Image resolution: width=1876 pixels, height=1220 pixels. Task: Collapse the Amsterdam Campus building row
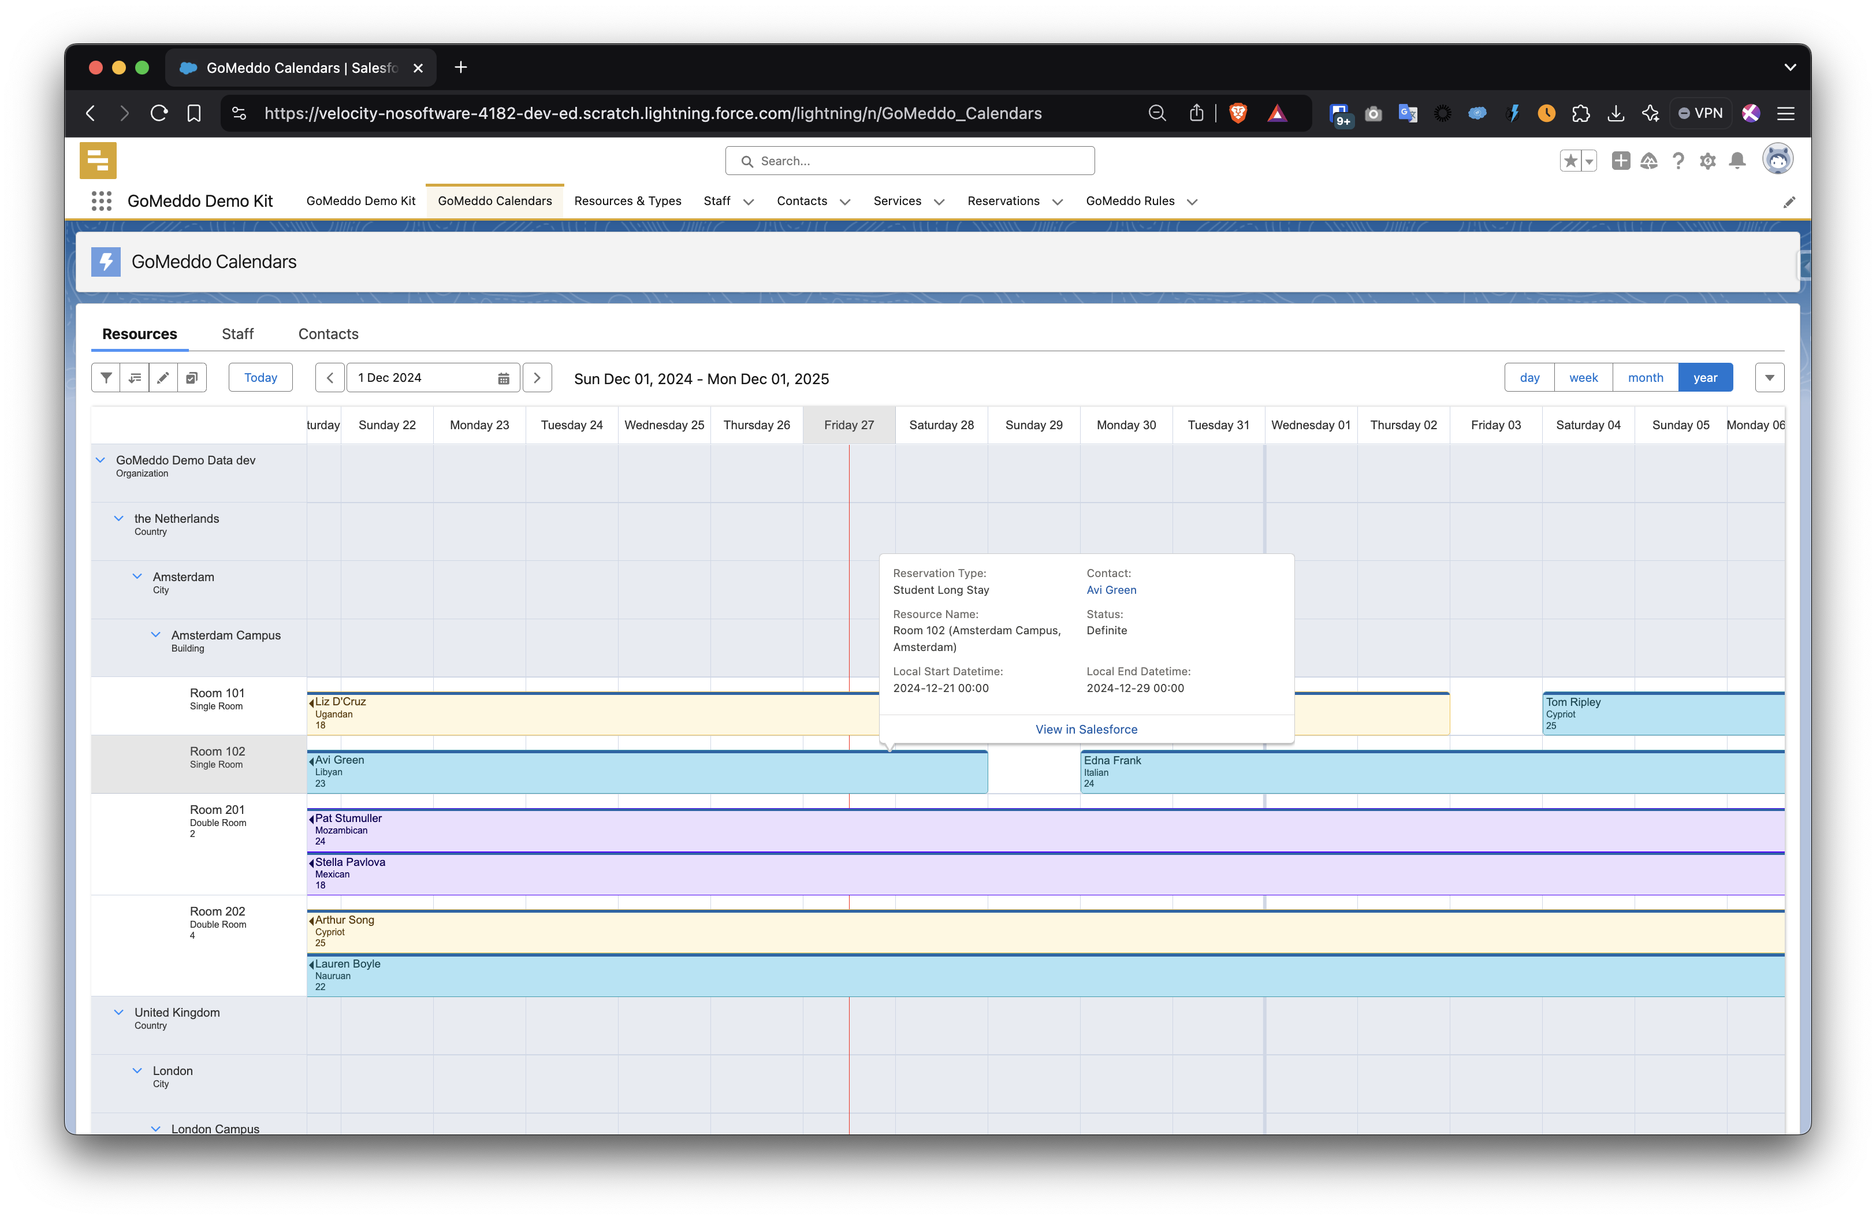tap(155, 634)
